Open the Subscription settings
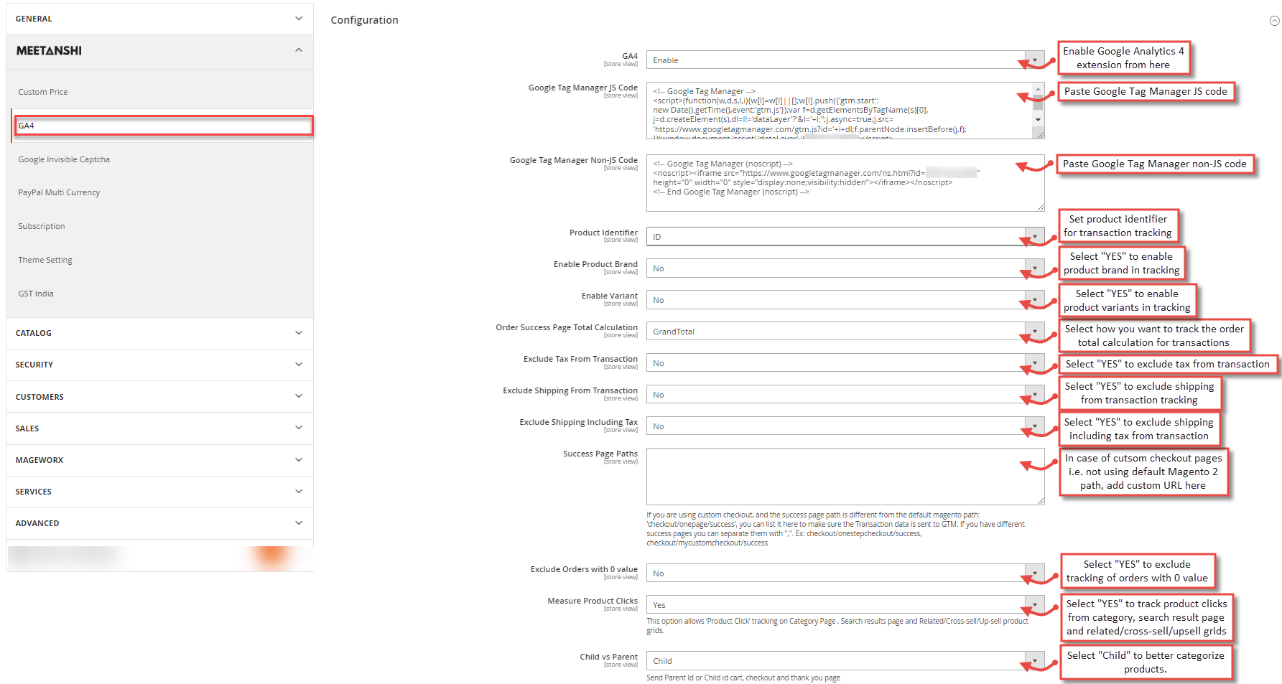Image resolution: width=1282 pixels, height=684 pixels. click(42, 226)
